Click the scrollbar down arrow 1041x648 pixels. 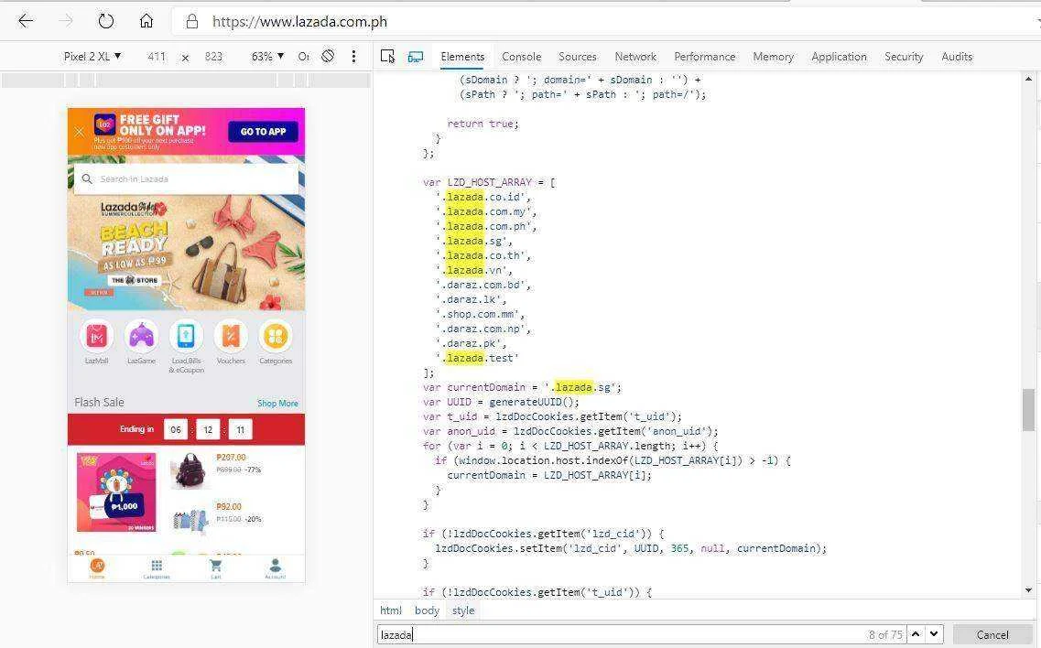1028,590
